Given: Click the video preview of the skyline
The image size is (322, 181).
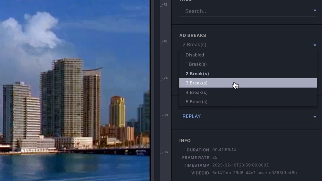Looking at the screenshot, I should tap(75, 90).
